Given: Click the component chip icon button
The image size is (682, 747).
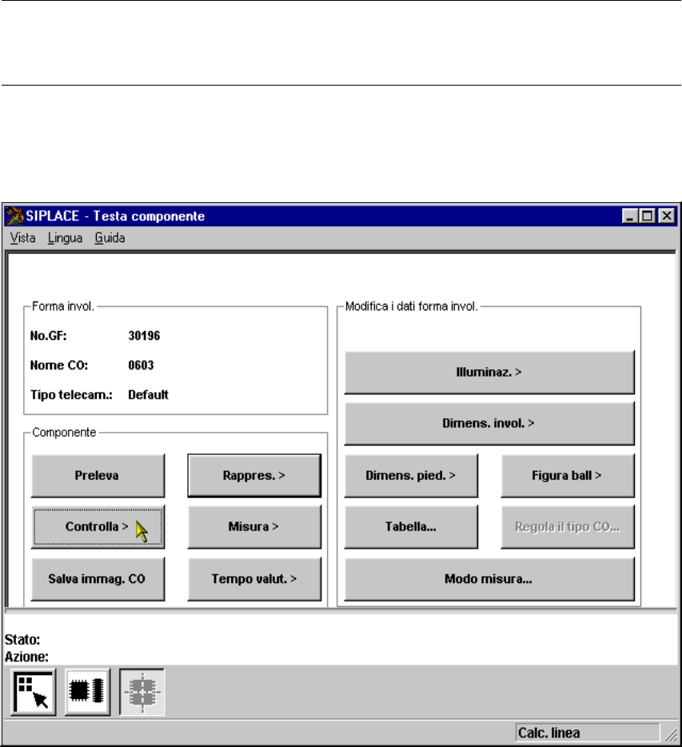Looking at the screenshot, I should [x=88, y=692].
